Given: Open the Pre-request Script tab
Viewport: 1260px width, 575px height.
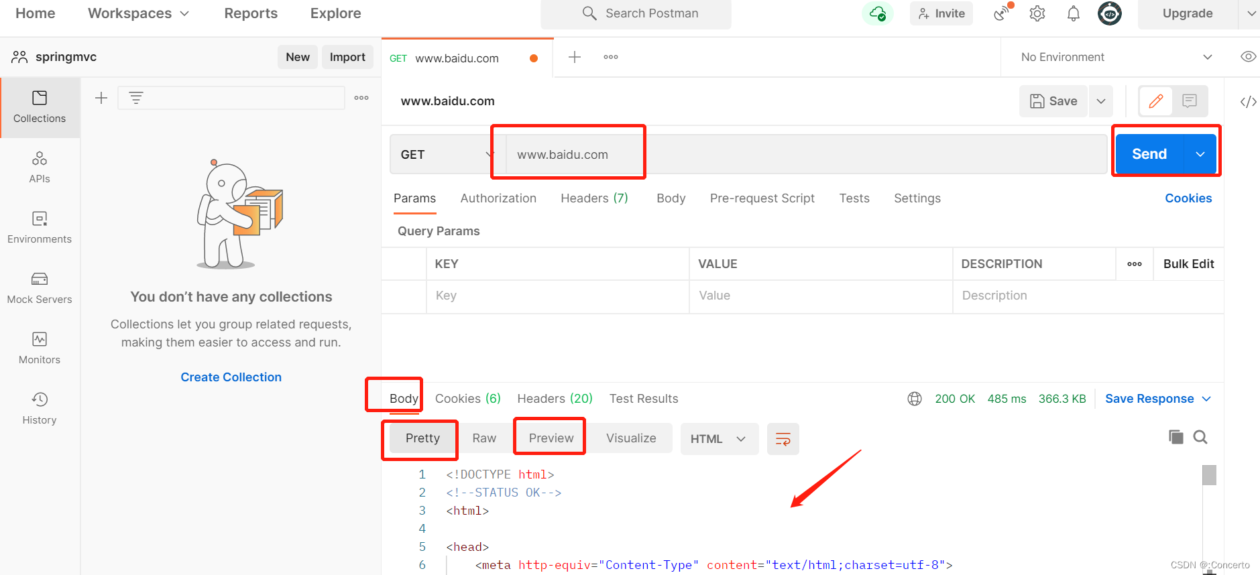Looking at the screenshot, I should click(762, 198).
